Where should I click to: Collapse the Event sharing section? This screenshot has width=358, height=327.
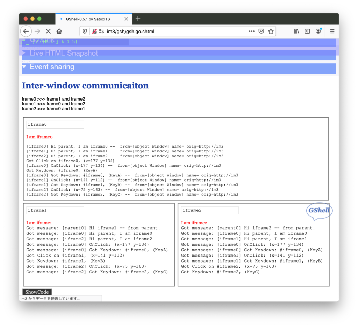(52, 67)
